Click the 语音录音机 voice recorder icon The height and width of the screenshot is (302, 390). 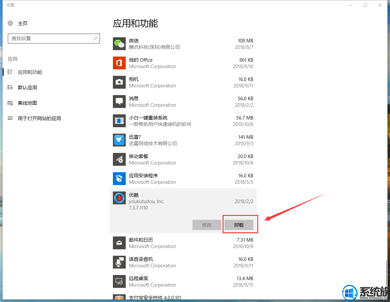tap(119, 262)
